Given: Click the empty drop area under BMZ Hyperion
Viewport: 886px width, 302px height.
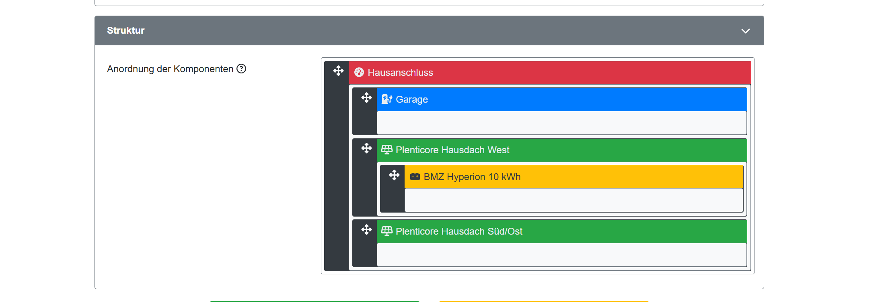Looking at the screenshot, I should coord(574,200).
